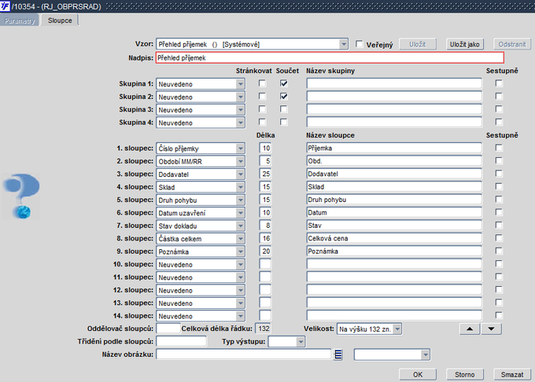This screenshot has height=382, width=535.
Task: Click the Smazat button
Action: [x=512, y=374]
